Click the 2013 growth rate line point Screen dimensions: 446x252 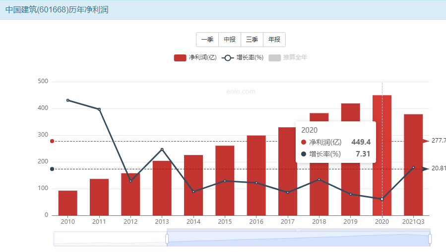pos(162,150)
